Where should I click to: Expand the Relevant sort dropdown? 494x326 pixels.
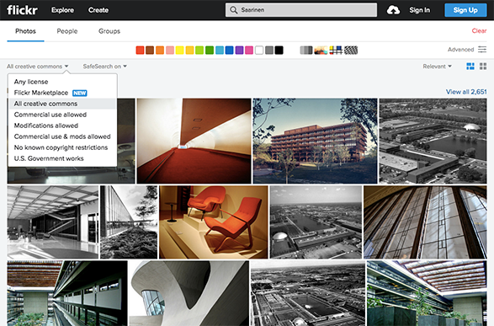pos(437,67)
